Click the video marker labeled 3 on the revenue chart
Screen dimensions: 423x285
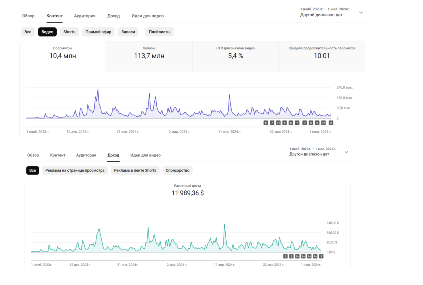pyautogui.click(x=321, y=256)
